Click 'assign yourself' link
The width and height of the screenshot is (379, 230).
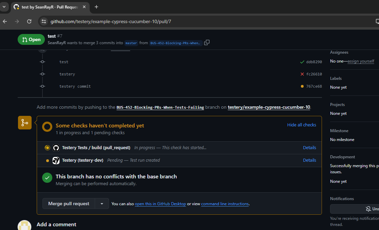pos(361,61)
